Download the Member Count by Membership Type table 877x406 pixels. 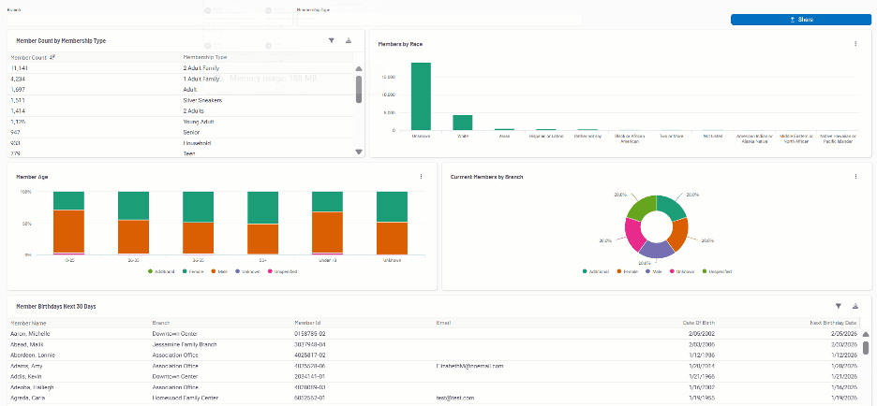click(349, 41)
